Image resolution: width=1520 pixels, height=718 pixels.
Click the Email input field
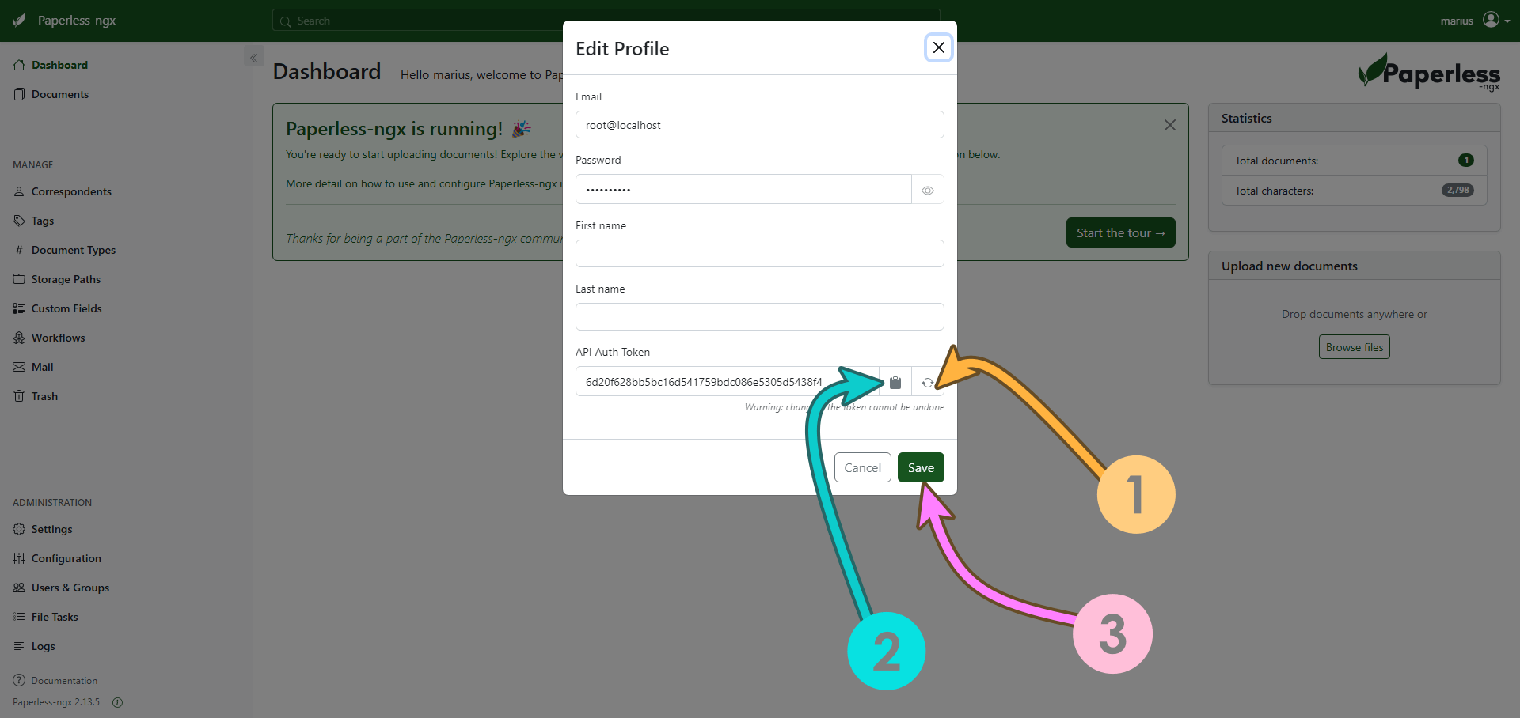click(759, 125)
